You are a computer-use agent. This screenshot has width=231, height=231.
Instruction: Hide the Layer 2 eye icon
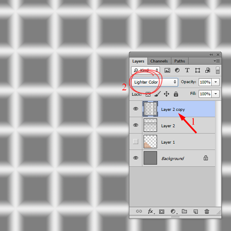[x=136, y=125]
